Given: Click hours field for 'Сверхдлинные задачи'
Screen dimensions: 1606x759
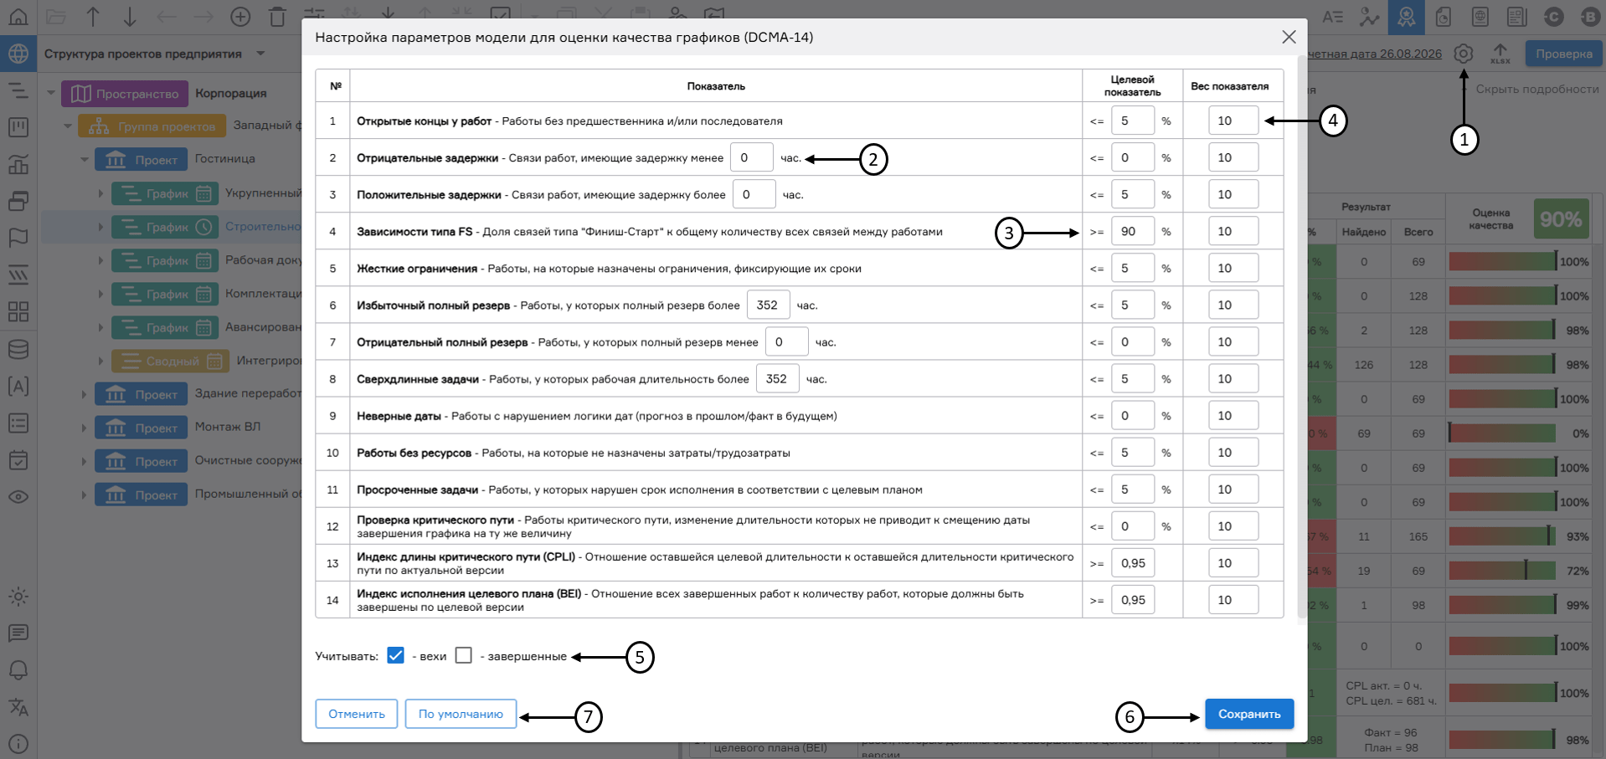Looking at the screenshot, I should (x=777, y=378).
